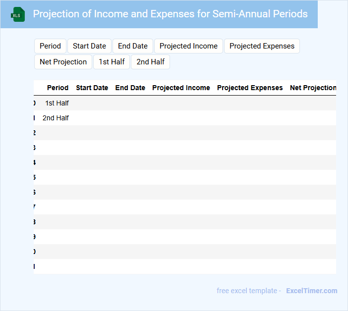
Task: Select the Start Date tag button
Action: click(89, 46)
